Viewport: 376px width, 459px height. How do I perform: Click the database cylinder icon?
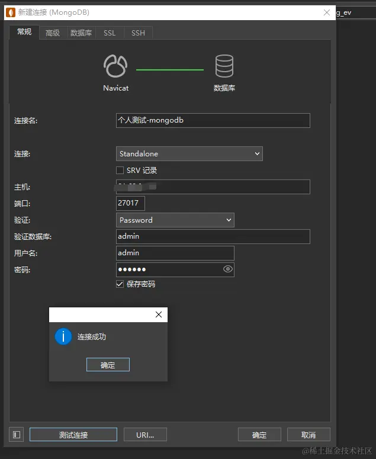[x=224, y=66]
